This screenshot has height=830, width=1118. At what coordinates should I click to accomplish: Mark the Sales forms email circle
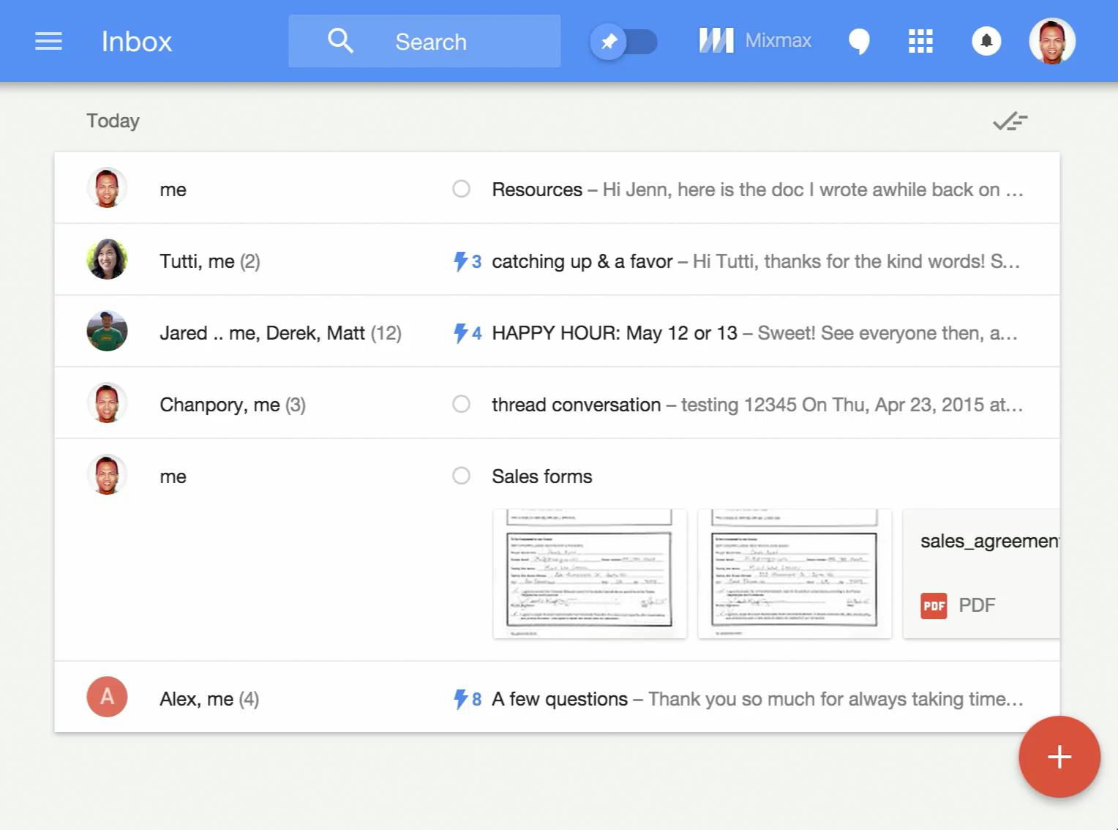(461, 476)
